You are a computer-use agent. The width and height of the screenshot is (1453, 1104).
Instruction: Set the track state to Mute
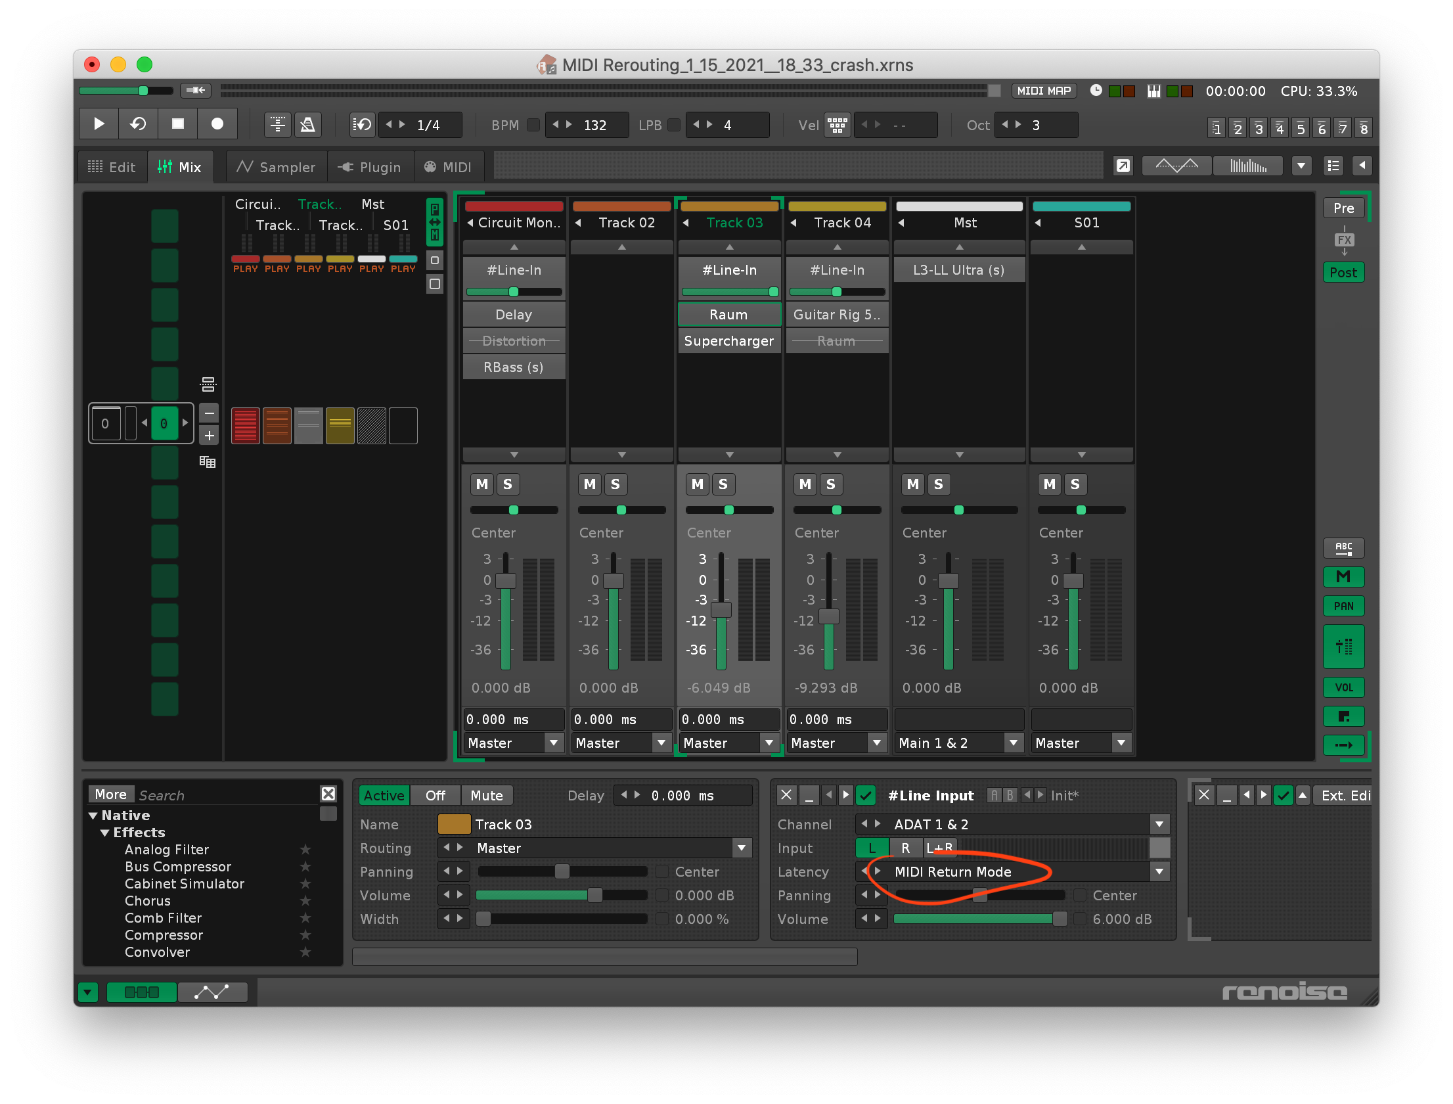click(486, 795)
